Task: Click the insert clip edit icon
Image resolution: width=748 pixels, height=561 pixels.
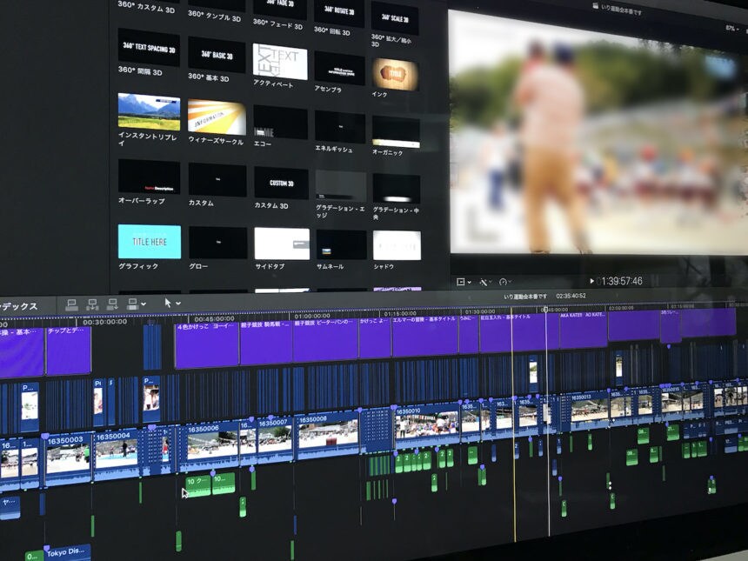Action: [x=92, y=304]
